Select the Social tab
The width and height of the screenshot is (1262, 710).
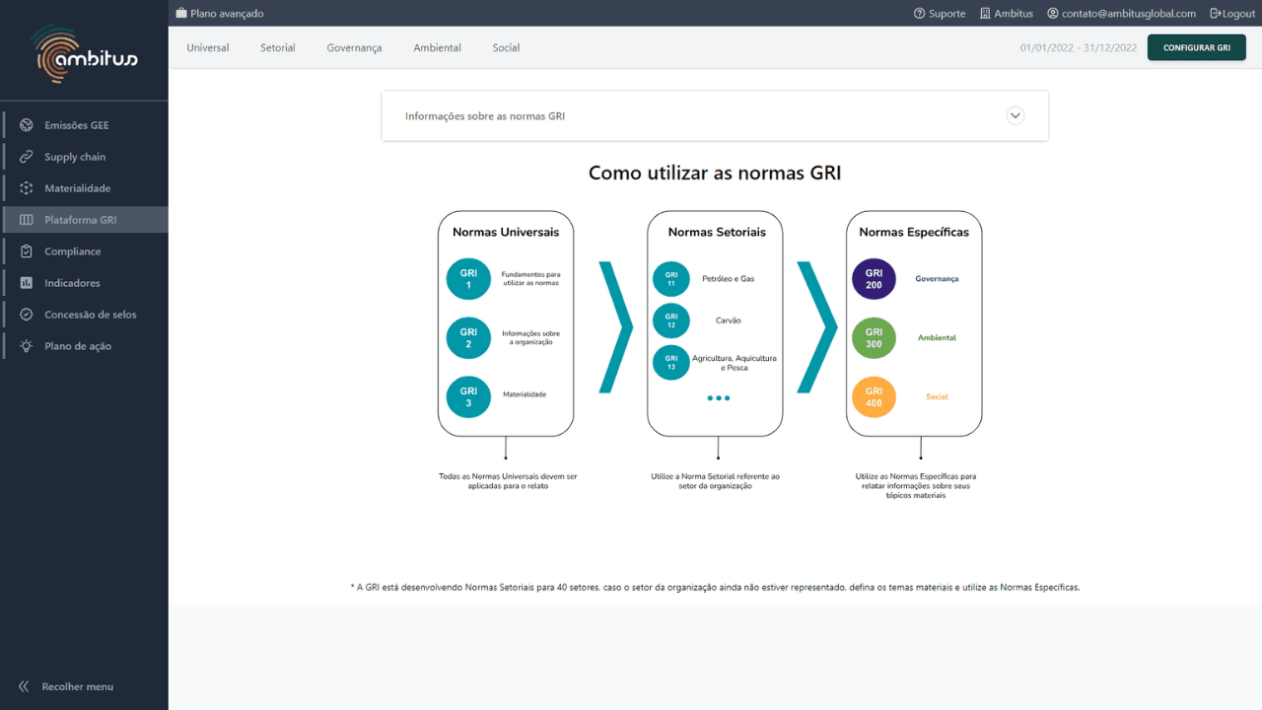pos(506,47)
